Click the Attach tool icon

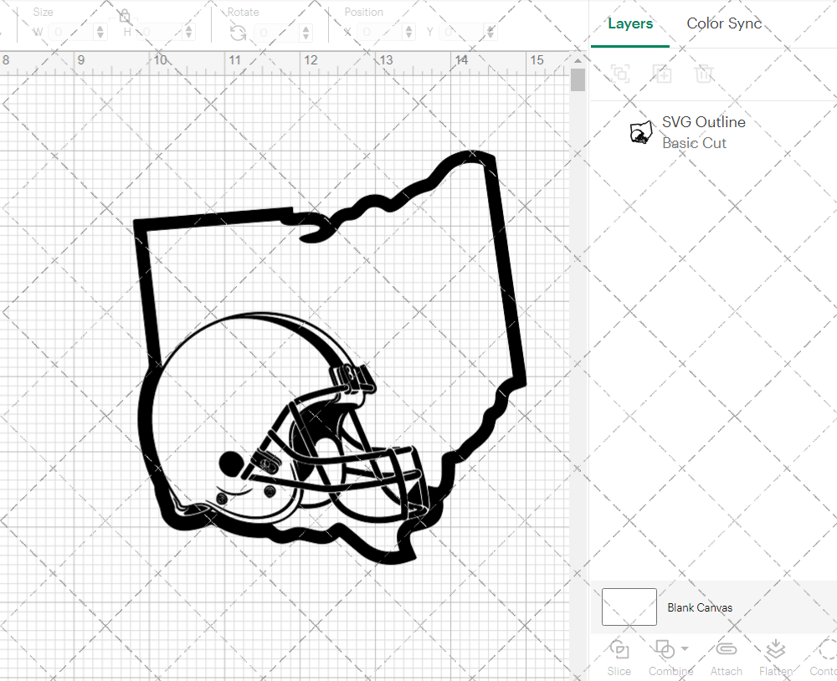tap(726, 651)
